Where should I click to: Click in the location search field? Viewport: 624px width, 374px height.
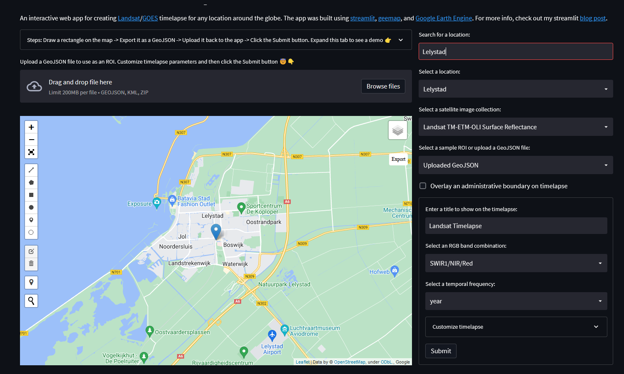(x=516, y=51)
